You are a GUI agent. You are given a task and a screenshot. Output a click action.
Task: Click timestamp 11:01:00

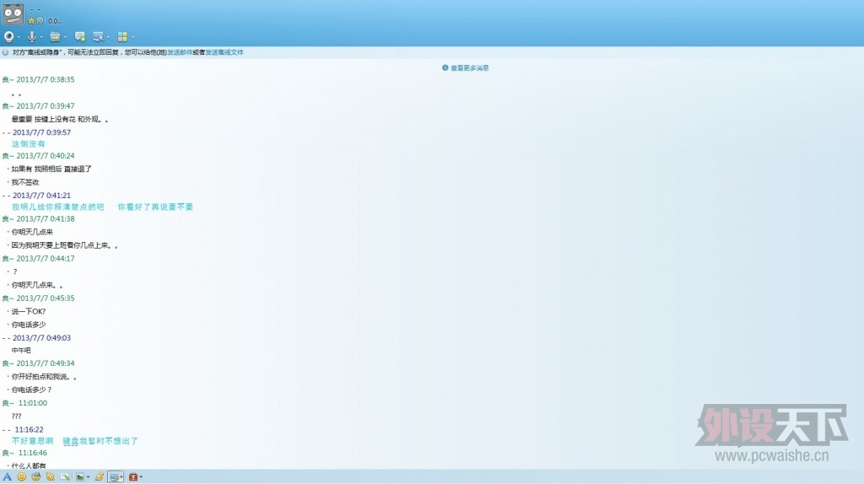pos(33,403)
